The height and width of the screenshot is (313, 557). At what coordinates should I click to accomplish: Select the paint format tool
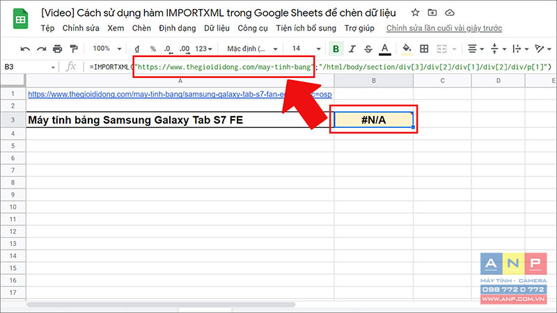(x=74, y=49)
